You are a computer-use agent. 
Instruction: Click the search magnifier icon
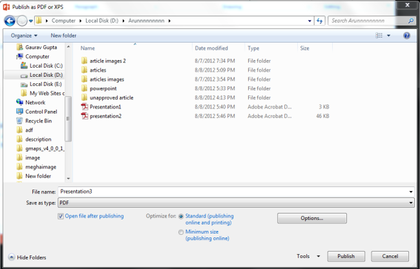click(x=410, y=21)
